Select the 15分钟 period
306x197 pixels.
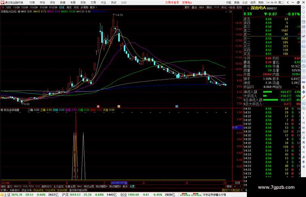pos(34,7)
